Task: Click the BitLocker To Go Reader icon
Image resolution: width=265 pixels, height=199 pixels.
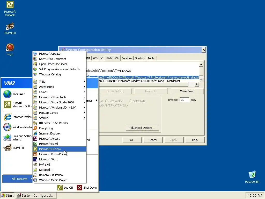Action: (x=35, y=123)
